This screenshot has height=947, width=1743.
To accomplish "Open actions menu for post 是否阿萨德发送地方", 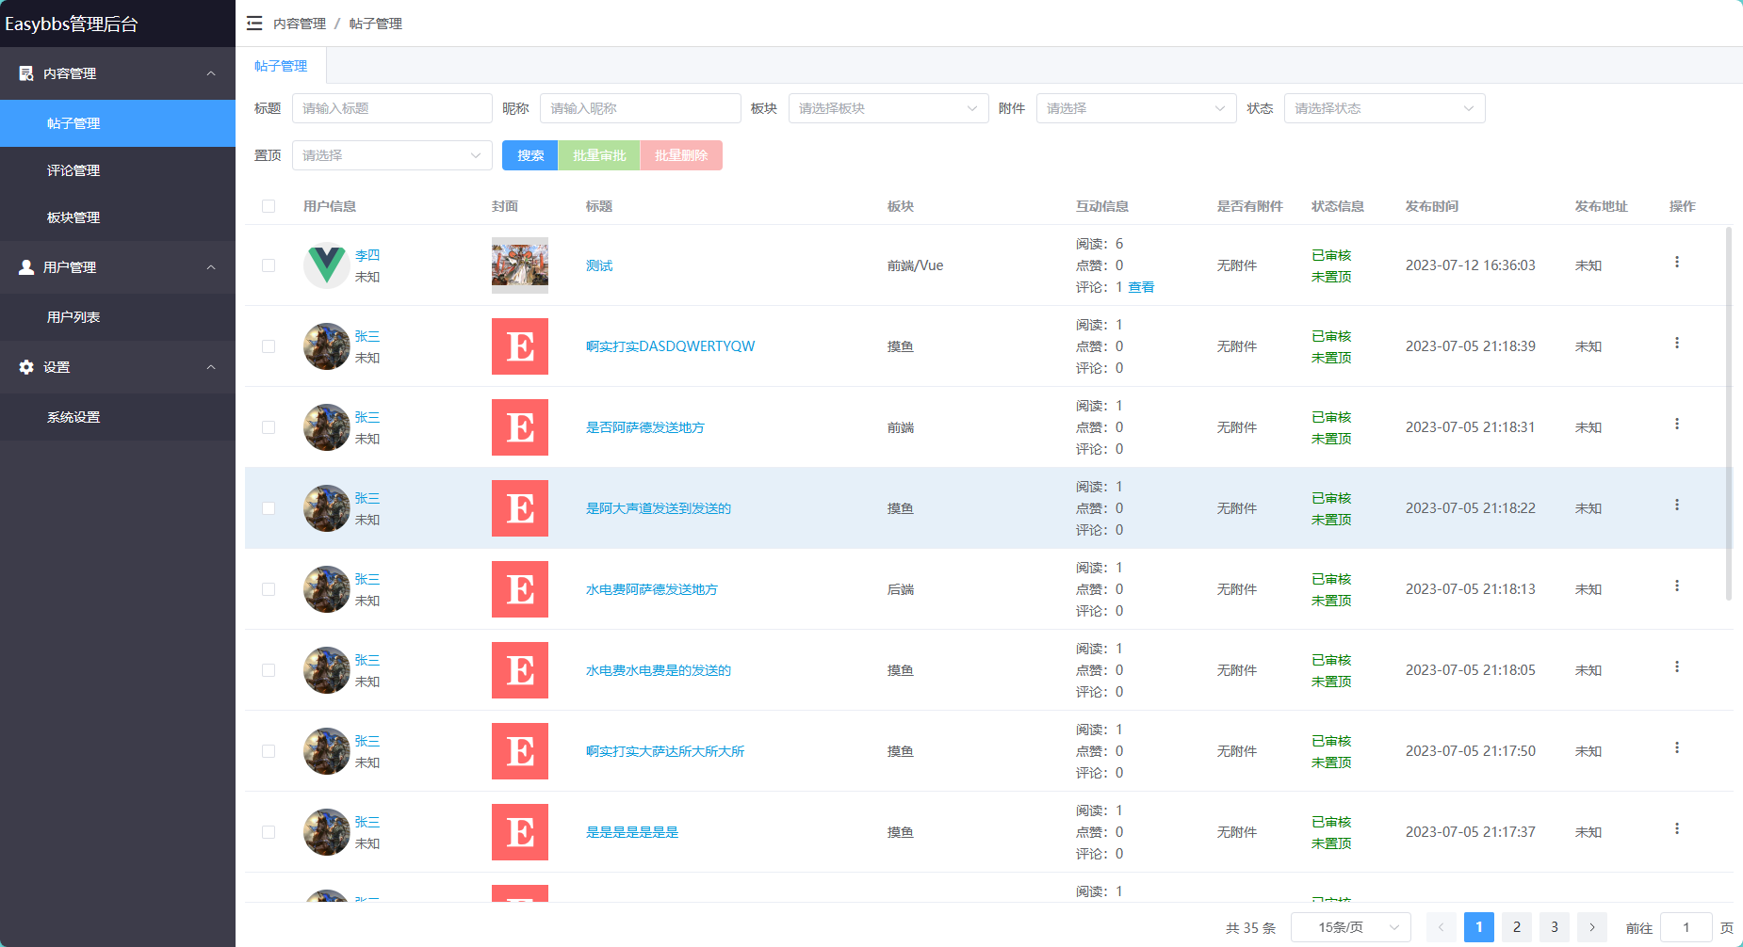I will pyautogui.click(x=1677, y=424).
